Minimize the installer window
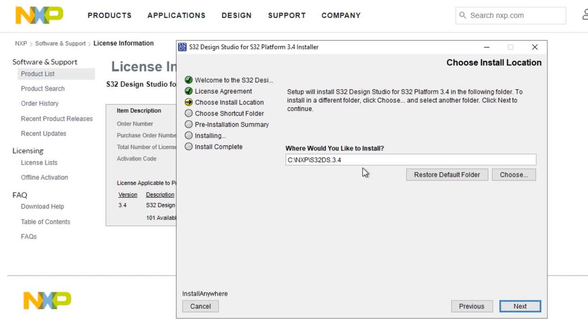 point(486,47)
